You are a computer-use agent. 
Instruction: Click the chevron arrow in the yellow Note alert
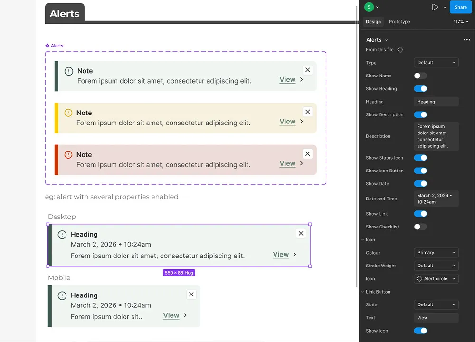click(302, 122)
